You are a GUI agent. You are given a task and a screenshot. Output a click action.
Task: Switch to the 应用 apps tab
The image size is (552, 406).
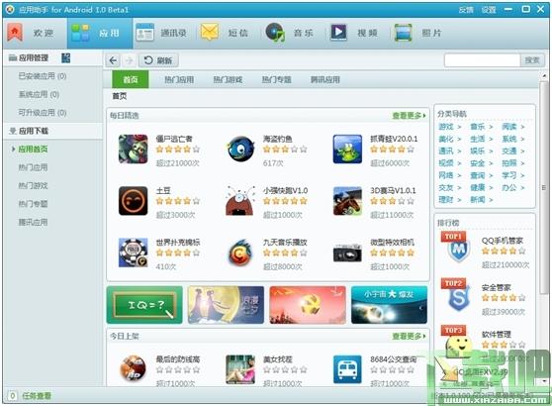(100, 33)
